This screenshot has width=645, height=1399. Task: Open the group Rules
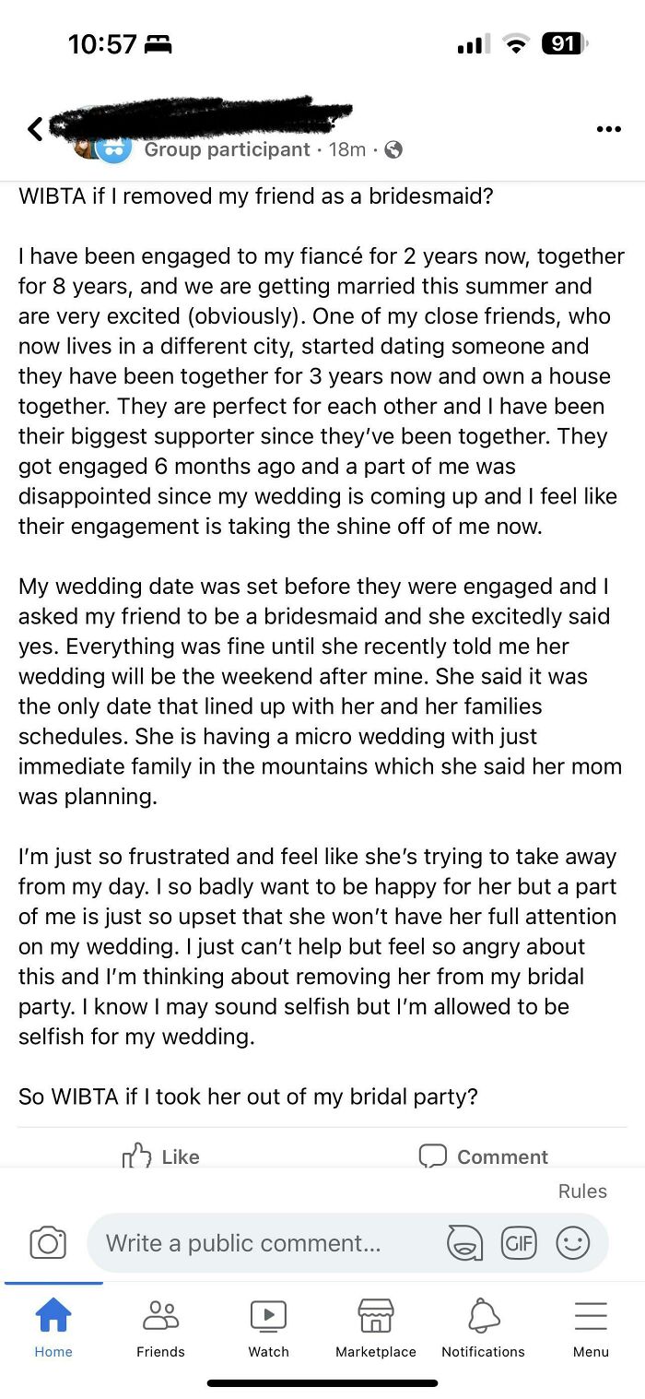point(581,1191)
